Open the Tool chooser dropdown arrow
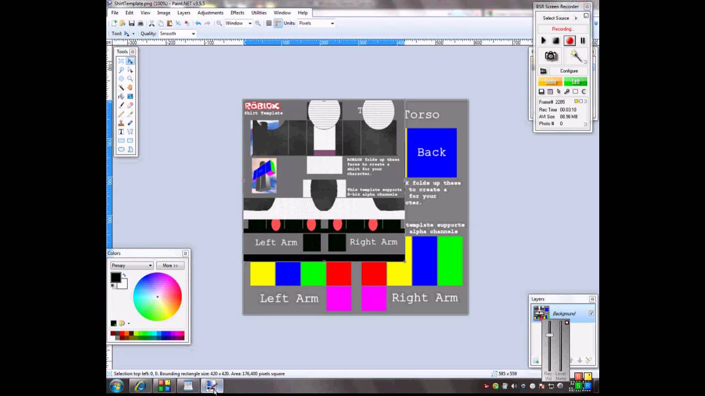This screenshot has height=396, width=705. [133, 34]
